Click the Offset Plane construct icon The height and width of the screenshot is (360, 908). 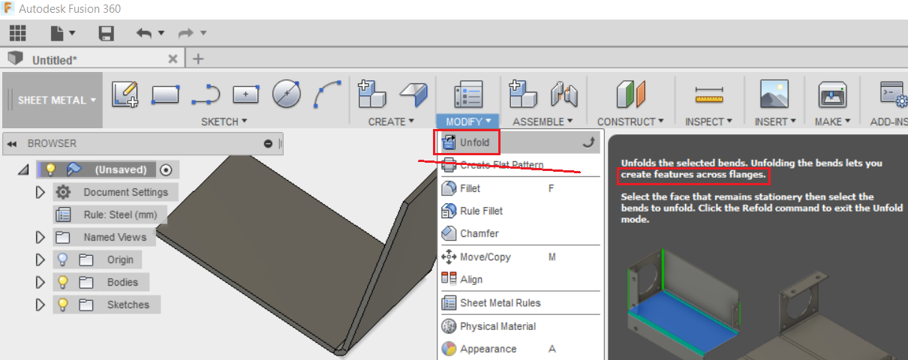[x=631, y=94]
